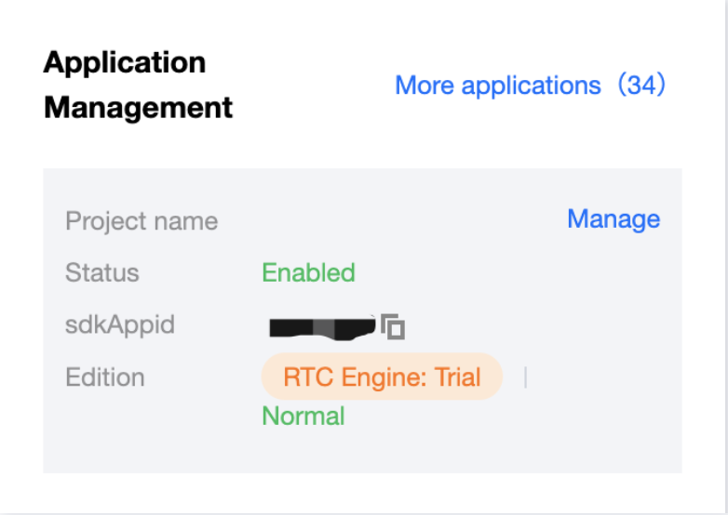Click the Manage link

613,218
